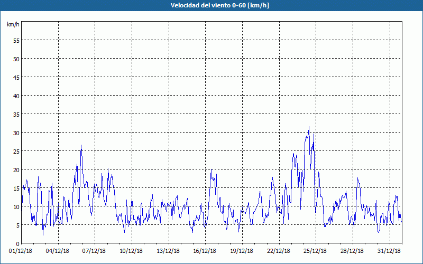The width and height of the screenshot is (423, 264).
Task: Click the 30 y-axis label
Action: point(16,133)
